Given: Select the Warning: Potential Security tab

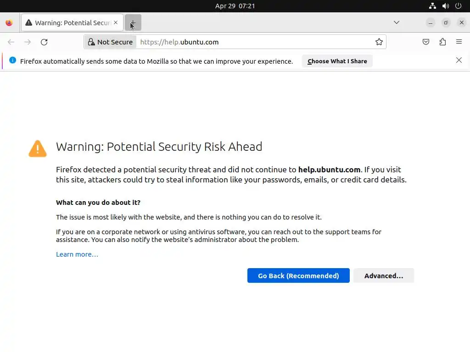Looking at the screenshot, I should 69,23.
